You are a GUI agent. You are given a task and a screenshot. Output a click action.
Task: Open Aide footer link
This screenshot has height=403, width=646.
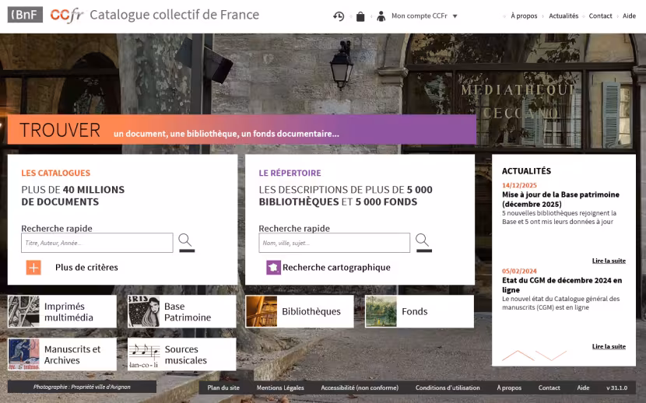pos(583,387)
